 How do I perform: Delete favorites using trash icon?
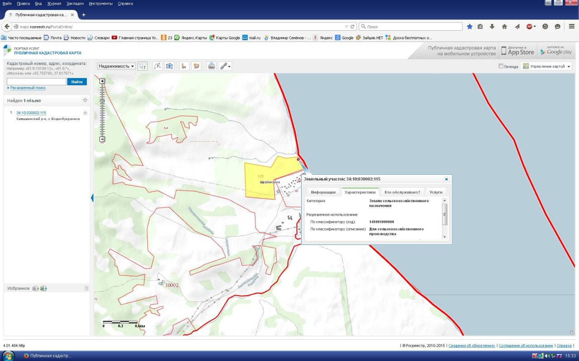(x=86, y=288)
